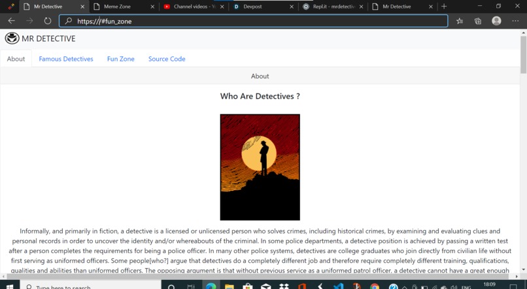
Task: Switch to the Repl.it mrdetective tab
Action: [x=333, y=7]
